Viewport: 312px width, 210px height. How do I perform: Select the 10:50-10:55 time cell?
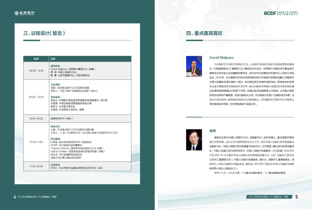36,118
